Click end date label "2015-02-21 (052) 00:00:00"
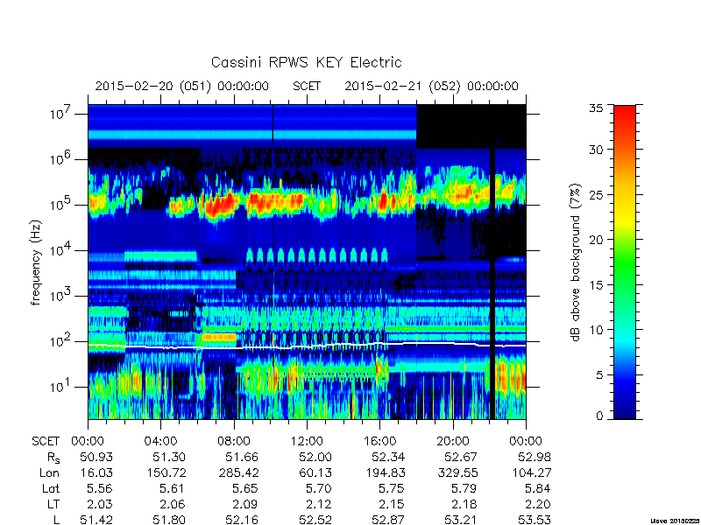 (431, 86)
